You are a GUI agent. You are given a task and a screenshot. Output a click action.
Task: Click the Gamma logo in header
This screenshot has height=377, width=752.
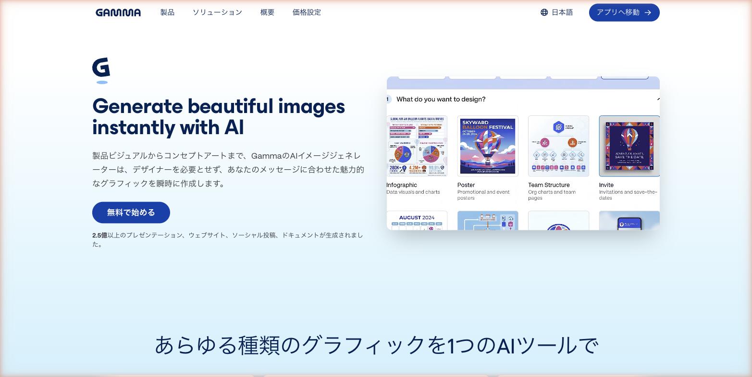[118, 13]
